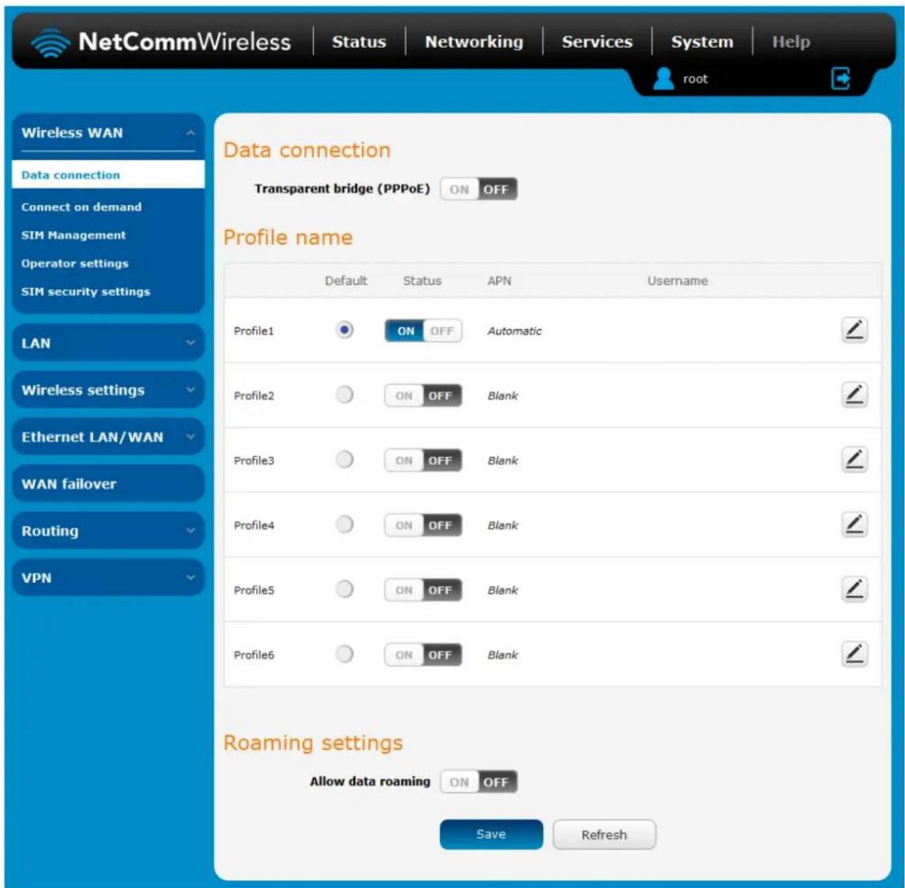The width and height of the screenshot is (905, 888).
Task: Click the logout icon next to root
Action: click(x=840, y=79)
